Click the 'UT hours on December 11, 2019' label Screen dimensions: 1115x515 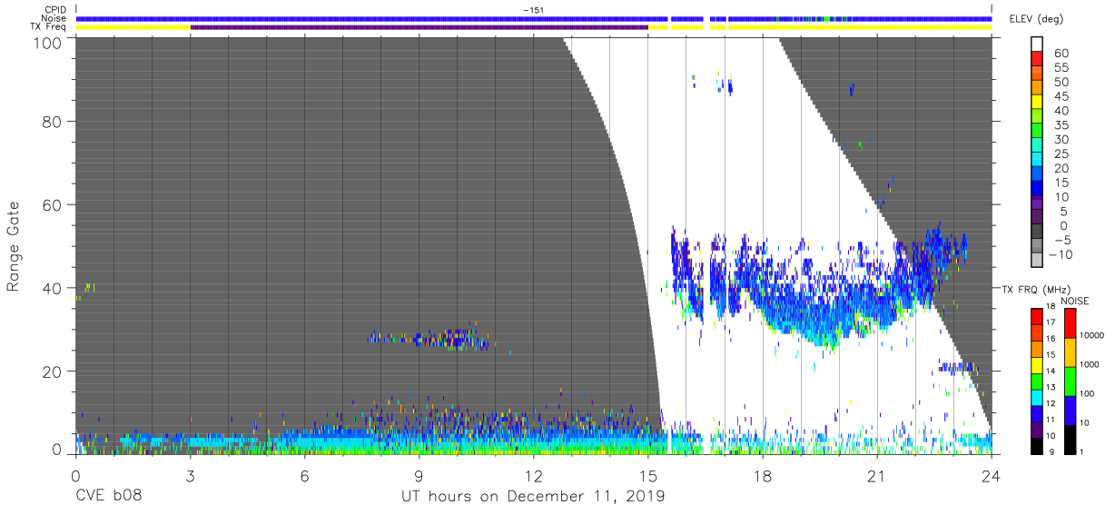pyautogui.click(x=533, y=497)
